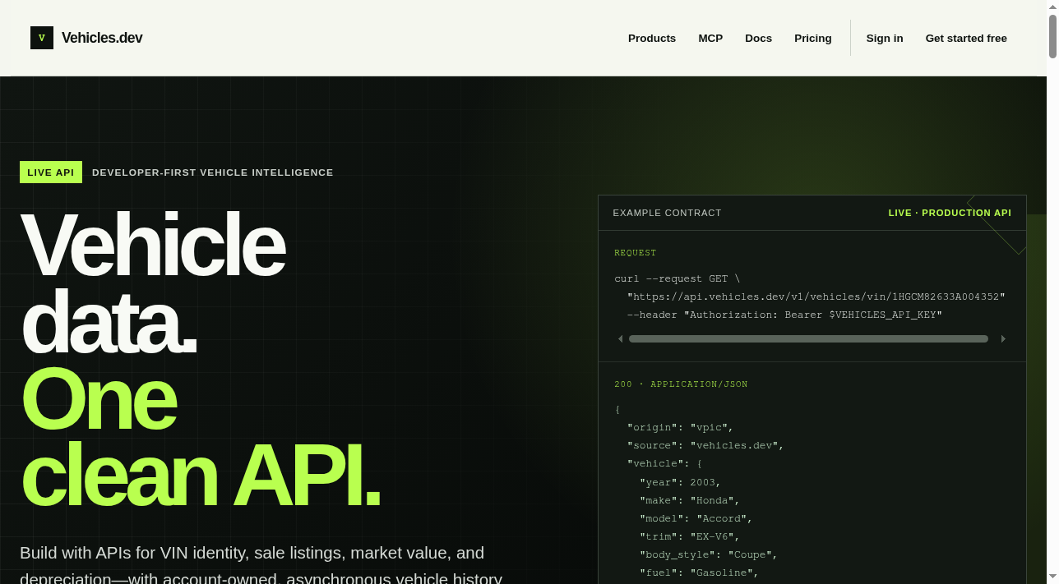The image size is (1059, 584).
Task: Click the REQUEST section label
Action: click(x=636, y=253)
